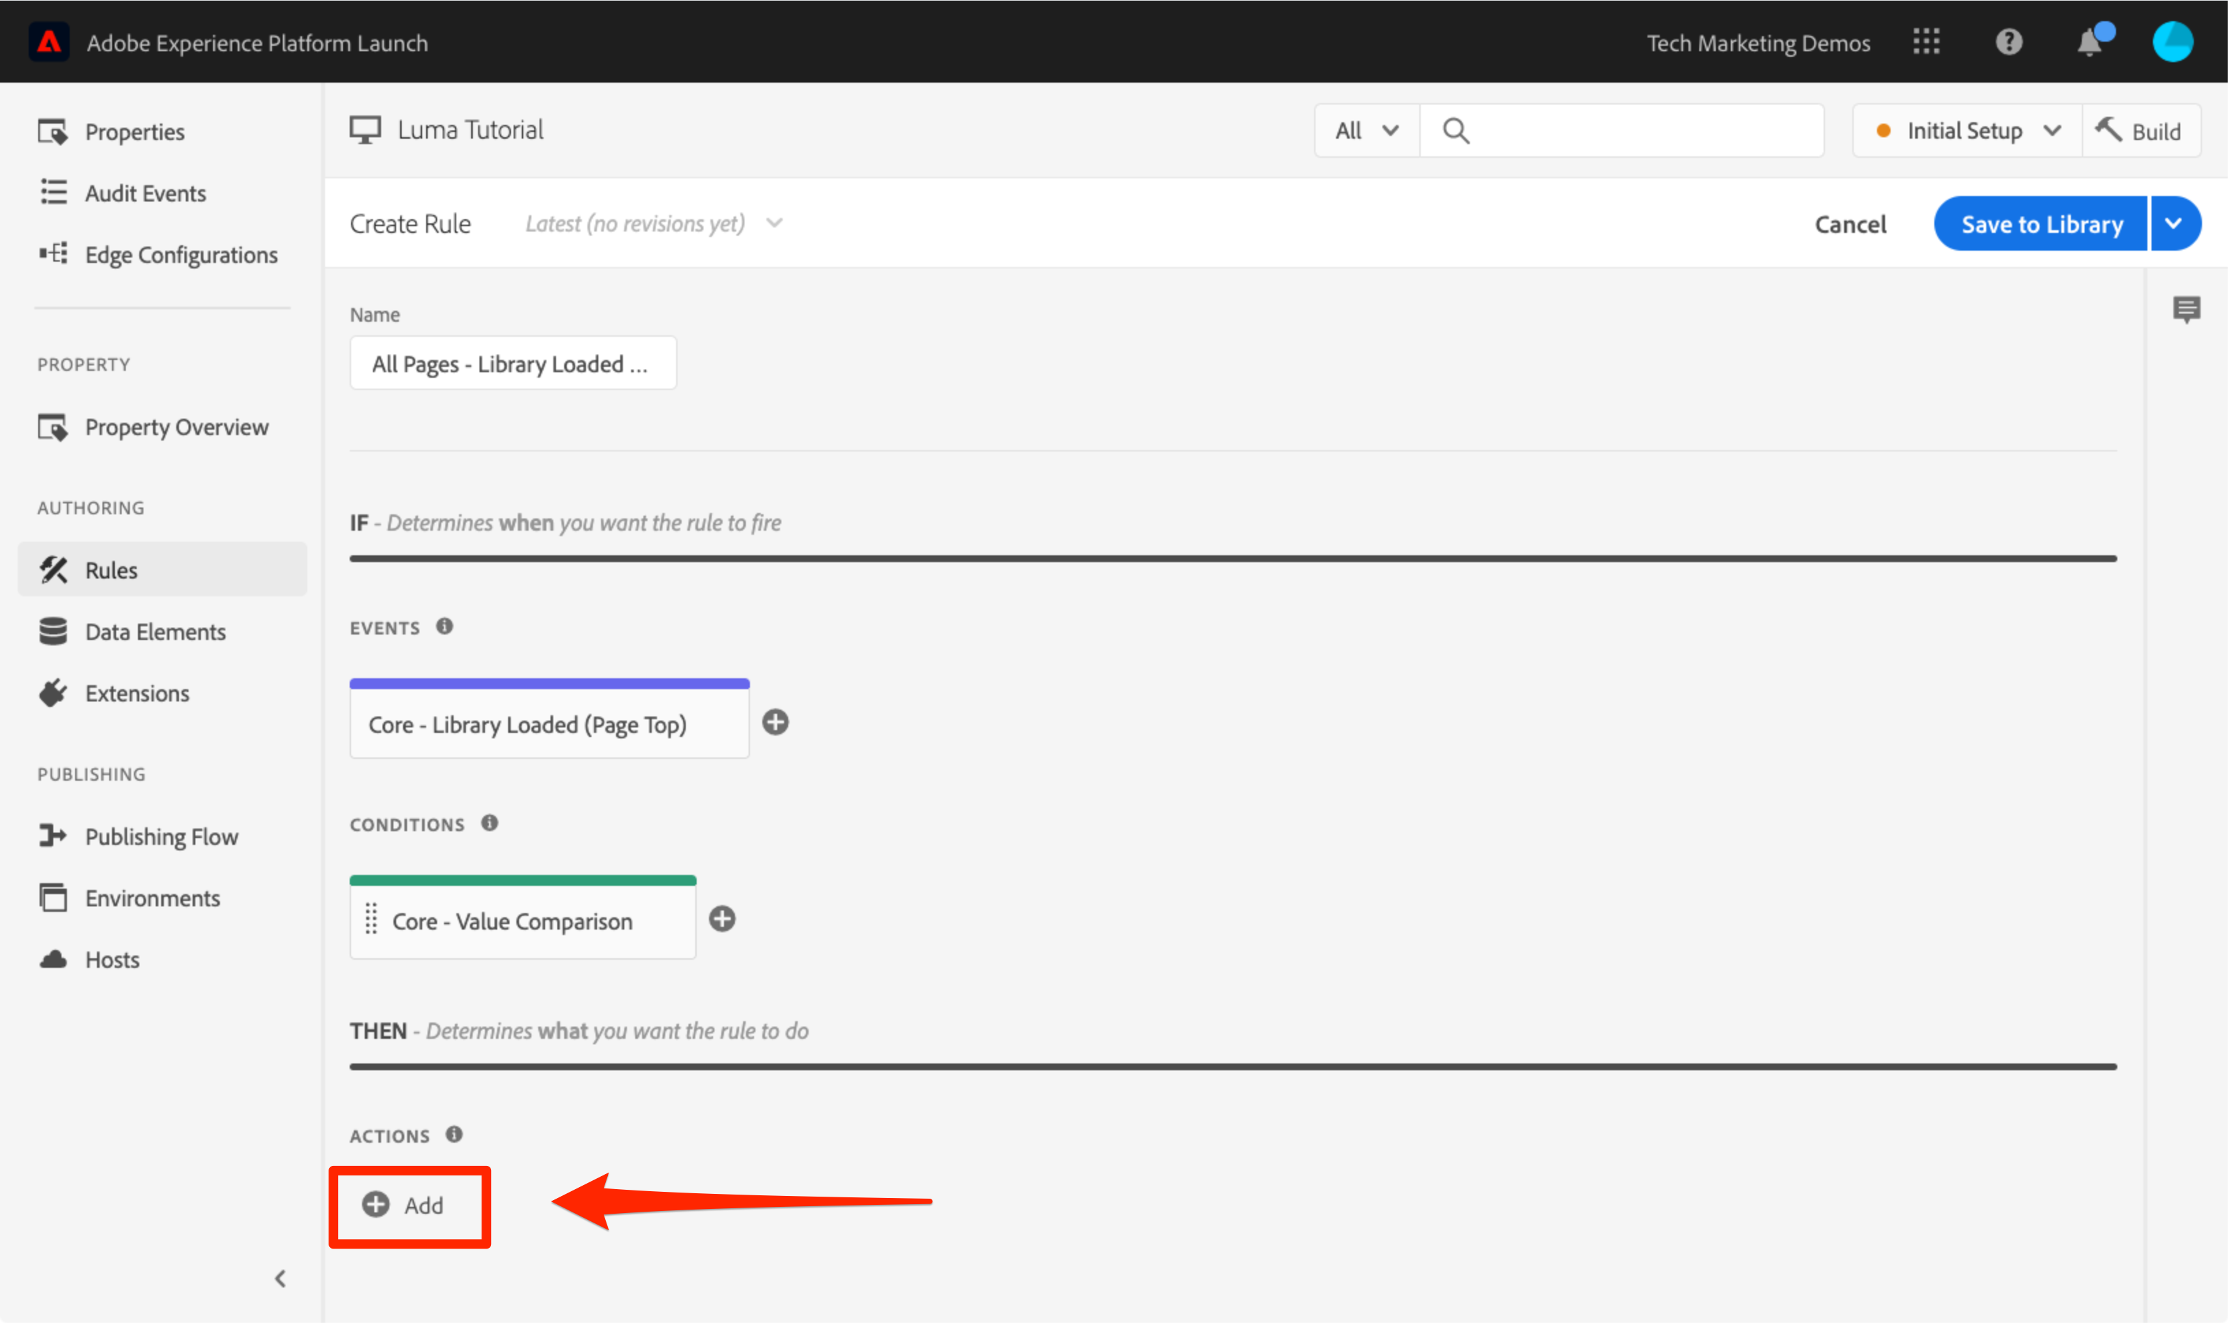
Task: Open the help question mark icon
Action: 2008,42
